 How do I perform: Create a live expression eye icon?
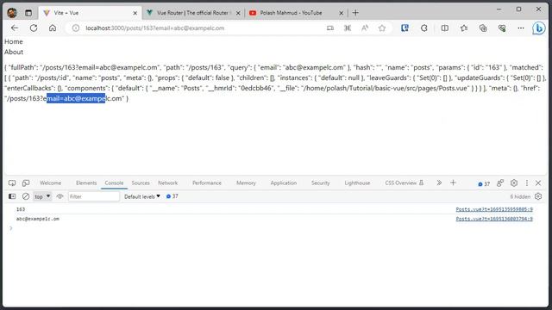click(x=60, y=196)
